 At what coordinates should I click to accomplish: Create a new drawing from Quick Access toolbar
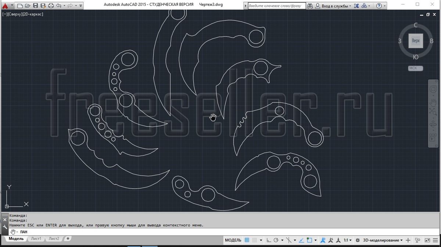(20, 5)
